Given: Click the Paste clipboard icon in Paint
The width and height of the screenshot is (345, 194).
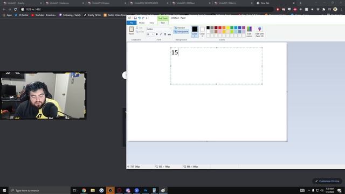Looking at the screenshot, I should click(x=131, y=29).
